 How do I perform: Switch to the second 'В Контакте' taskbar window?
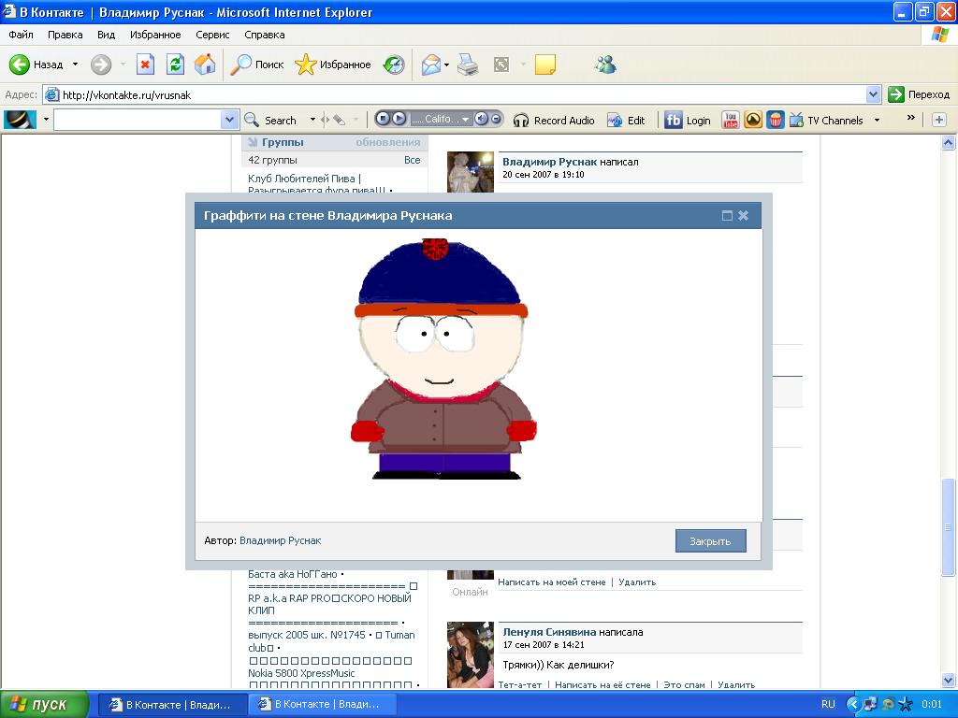pyautogui.click(x=322, y=704)
